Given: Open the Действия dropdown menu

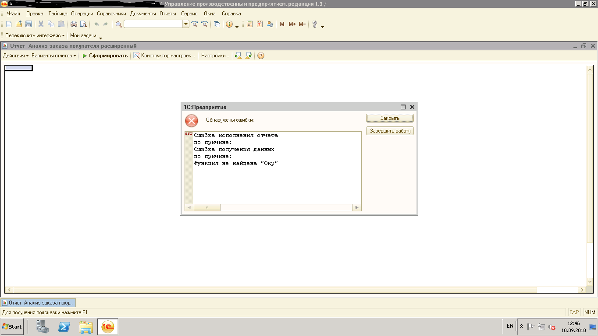Looking at the screenshot, I should click(x=15, y=56).
